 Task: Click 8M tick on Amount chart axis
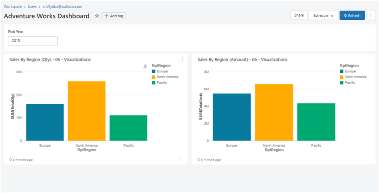point(206,72)
